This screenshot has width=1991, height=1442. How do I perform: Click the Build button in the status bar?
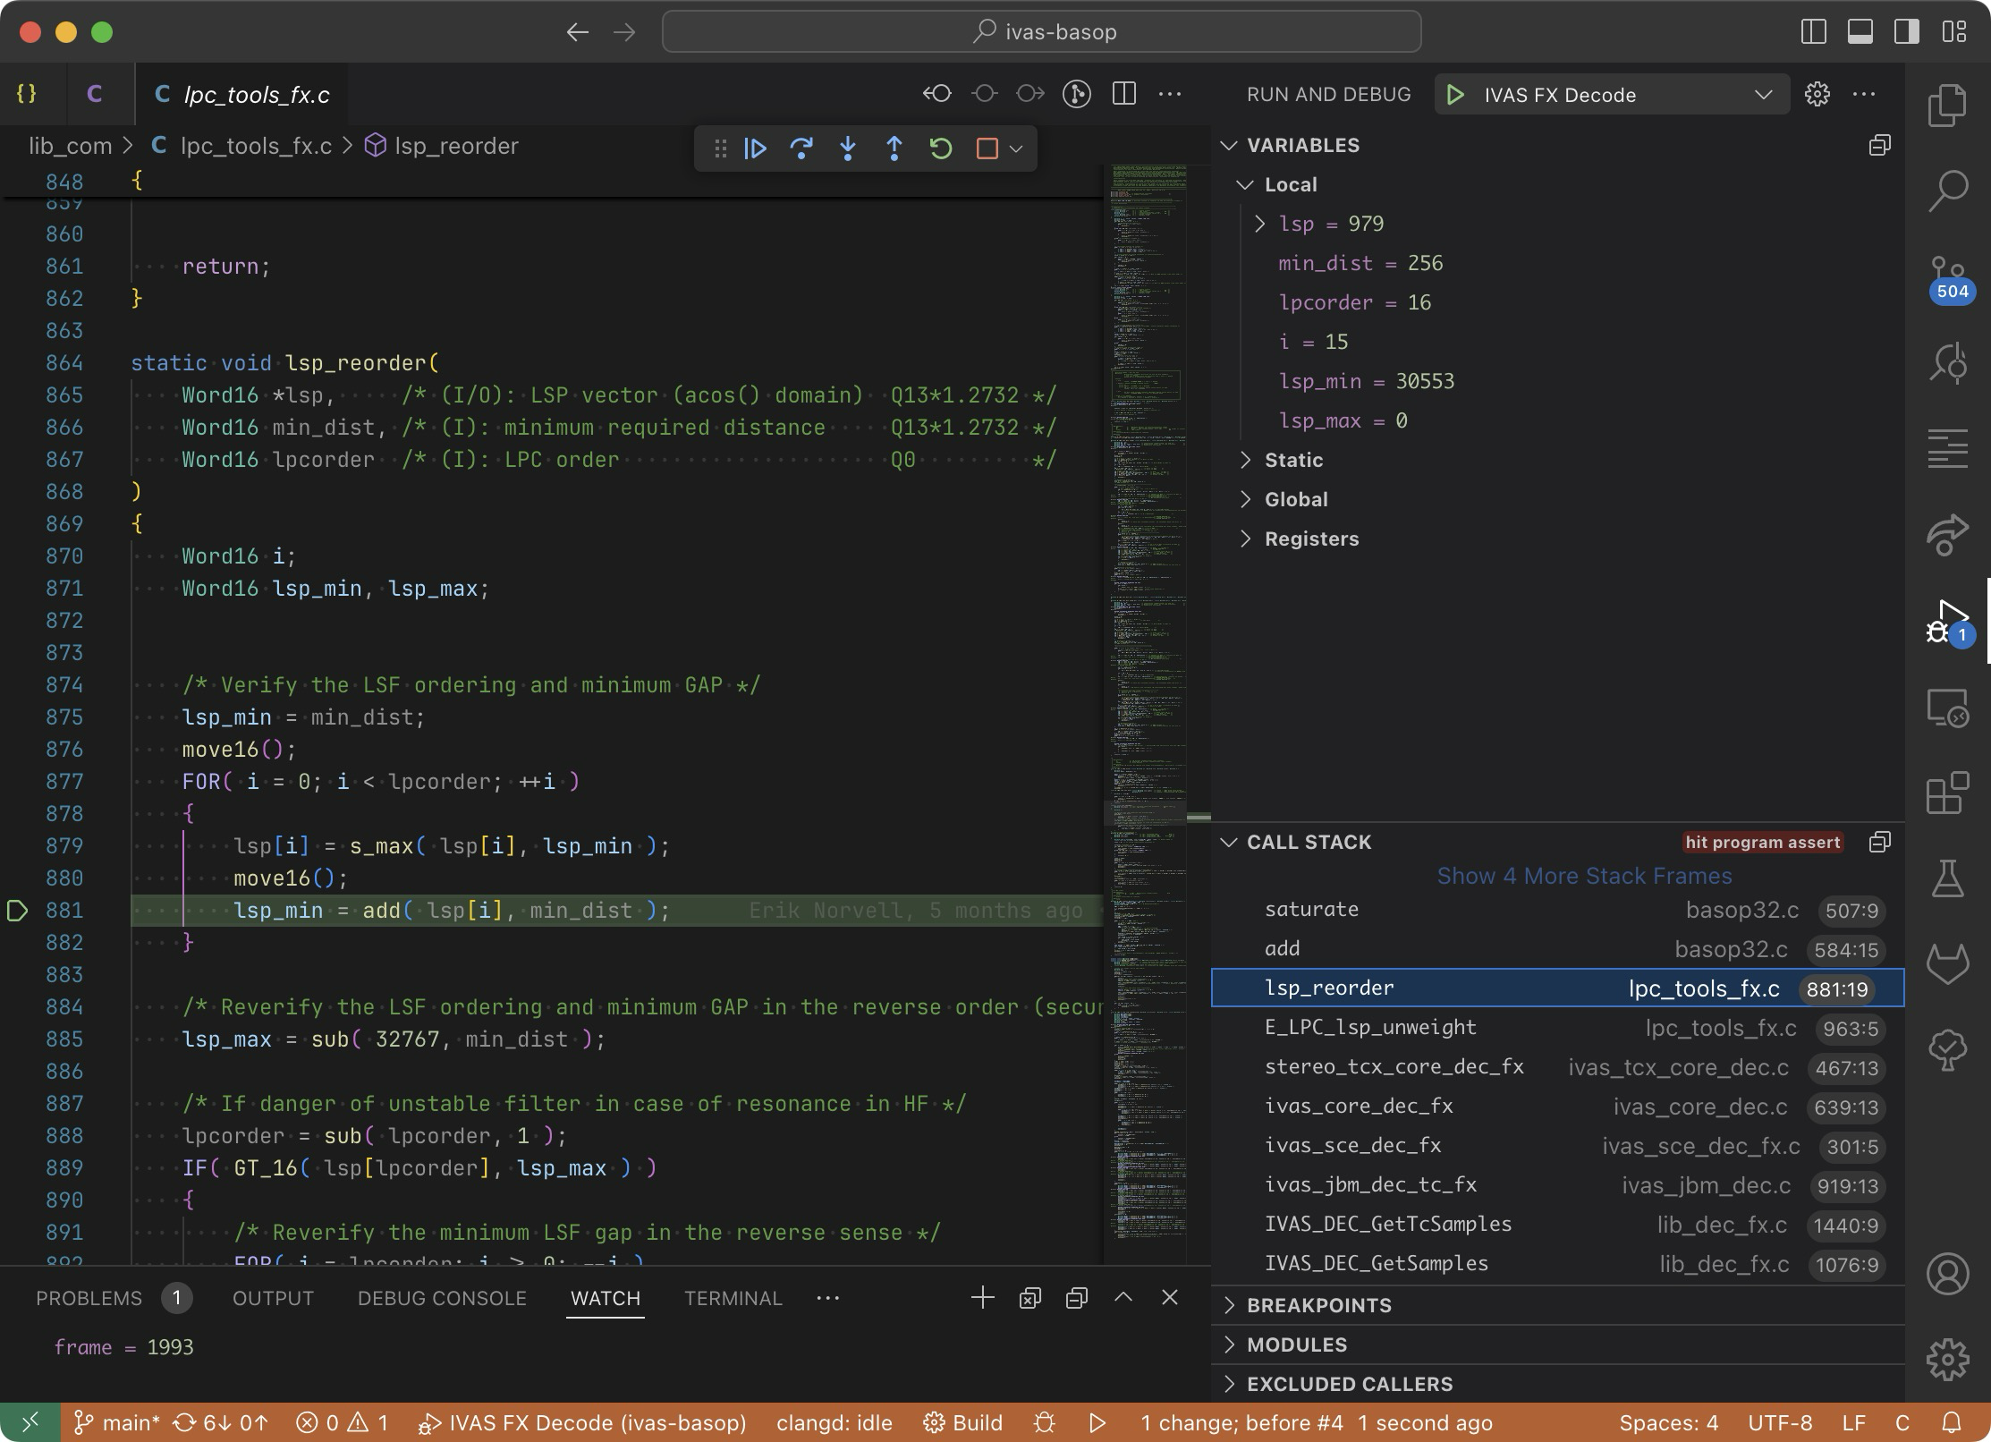963,1423
